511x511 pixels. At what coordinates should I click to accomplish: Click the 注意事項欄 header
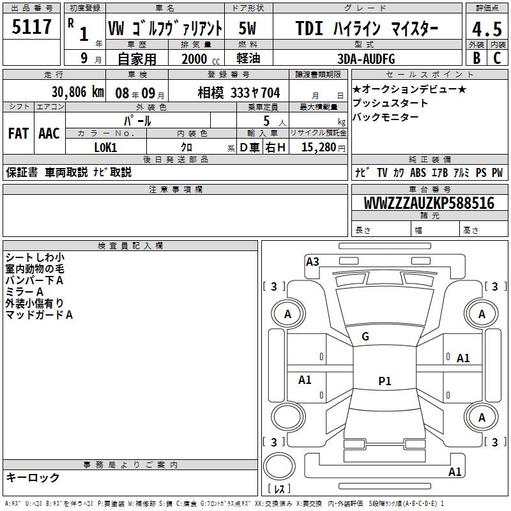pyautogui.click(x=175, y=189)
